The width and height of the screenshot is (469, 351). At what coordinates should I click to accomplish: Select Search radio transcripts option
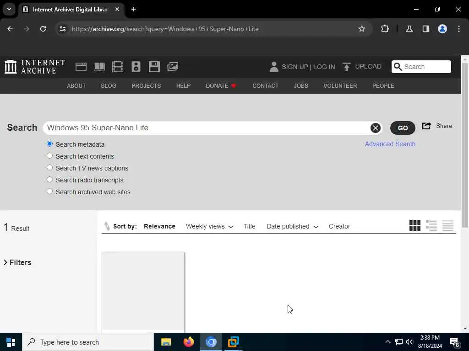coord(49,180)
